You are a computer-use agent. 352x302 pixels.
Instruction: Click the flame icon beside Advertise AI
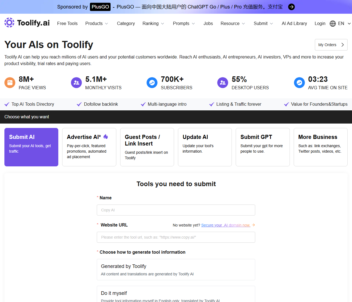[x=106, y=137]
